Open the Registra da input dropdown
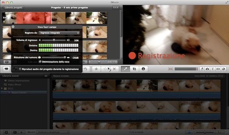The image size is (229, 135). [59, 33]
